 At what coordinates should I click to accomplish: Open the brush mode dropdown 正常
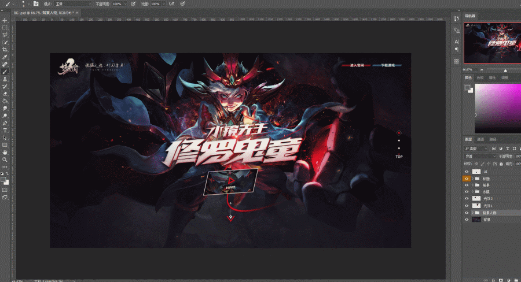[72, 4]
